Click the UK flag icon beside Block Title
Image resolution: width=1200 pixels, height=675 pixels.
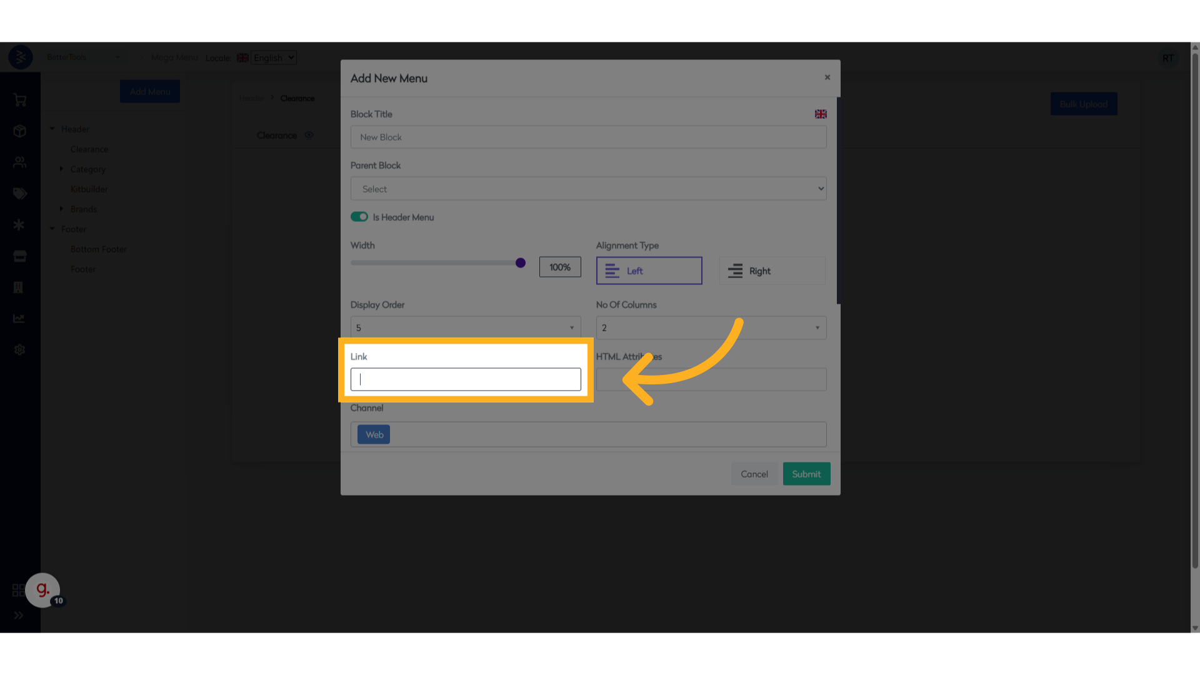click(821, 114)
